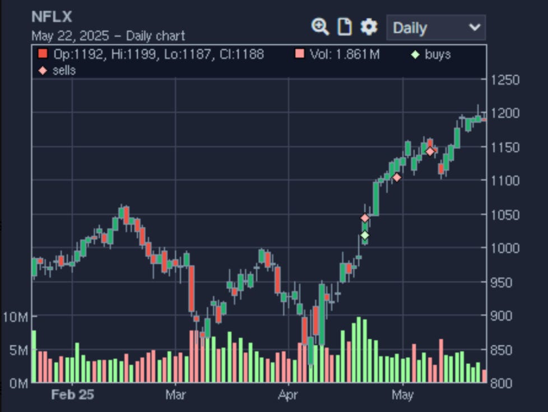The width and height of the screenshot is (548, 412).
Task: Open chart settings gear icon
Action: click(369, 27)
